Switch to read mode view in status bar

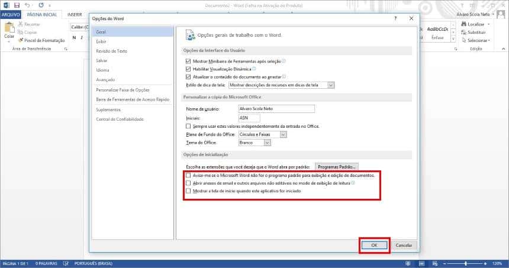[408, 263]
